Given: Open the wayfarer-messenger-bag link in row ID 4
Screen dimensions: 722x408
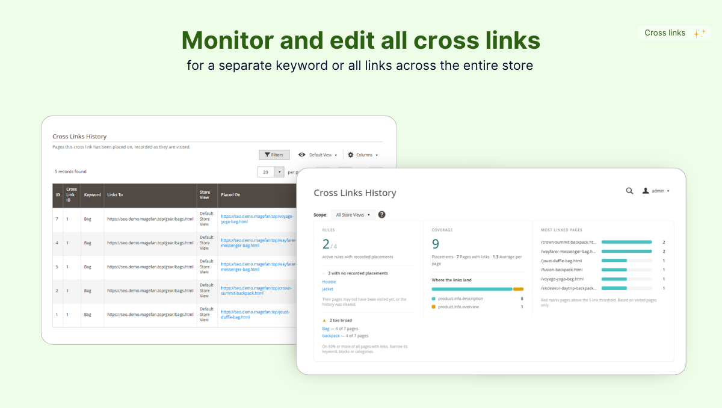Looking at the screenshot, I should [x=258, y=243].
